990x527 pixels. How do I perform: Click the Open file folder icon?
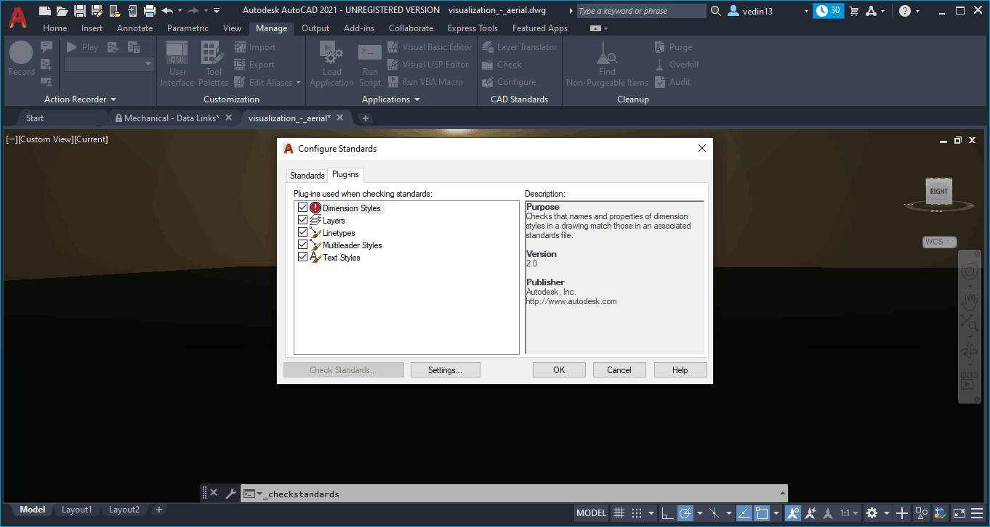click(x=63, y=10)
